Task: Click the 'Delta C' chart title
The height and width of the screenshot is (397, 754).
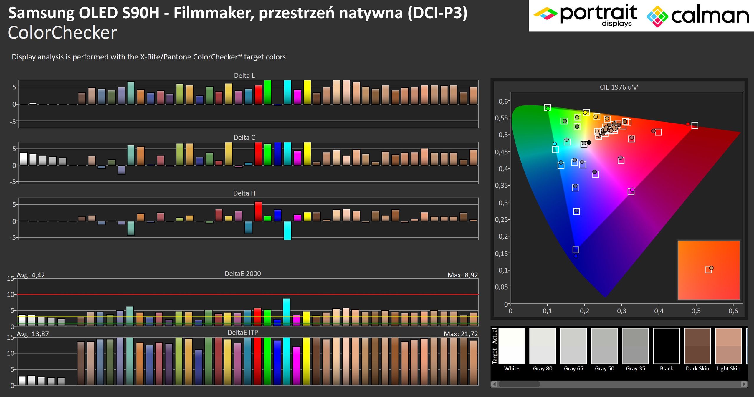Action: point(244,137)
